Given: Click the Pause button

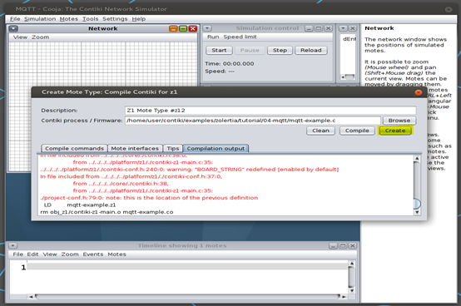Looking at the screenshot, I should tap(250, 50).
